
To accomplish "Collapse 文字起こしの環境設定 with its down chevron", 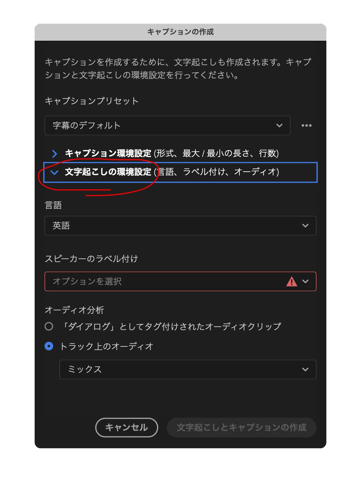I will coord(54,172).
